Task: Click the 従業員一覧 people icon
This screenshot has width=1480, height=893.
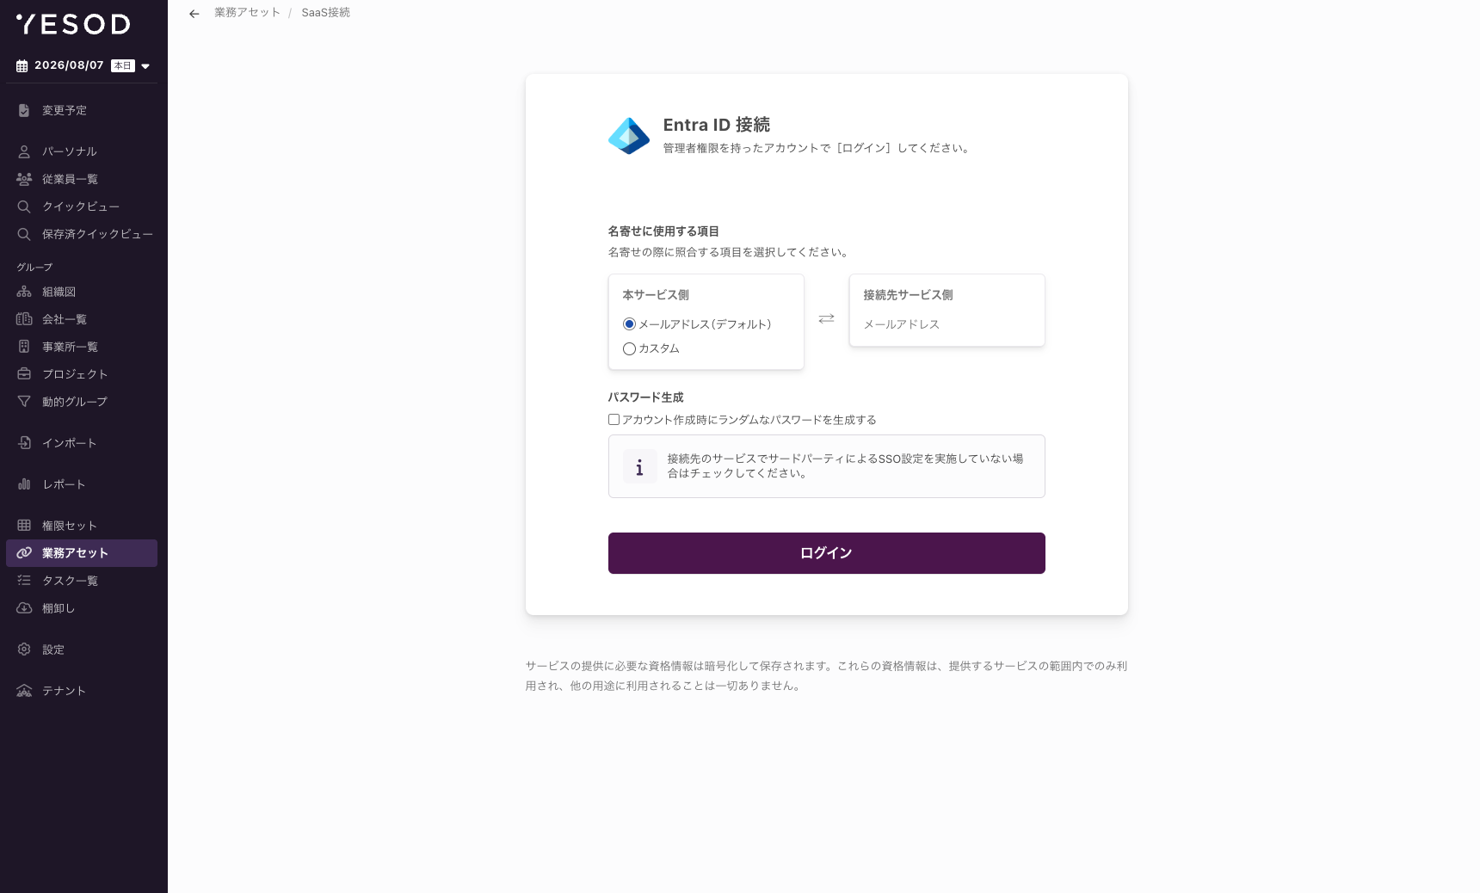Action: [24, 179]
